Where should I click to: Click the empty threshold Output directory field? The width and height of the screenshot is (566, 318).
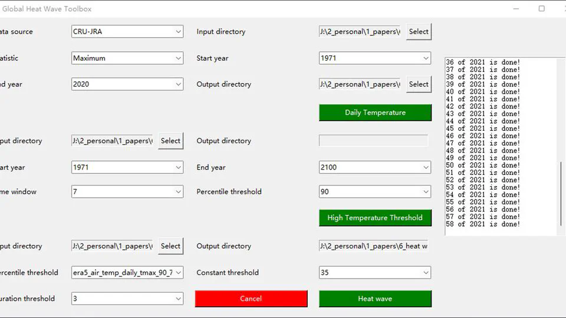click(x=373, y=141)
